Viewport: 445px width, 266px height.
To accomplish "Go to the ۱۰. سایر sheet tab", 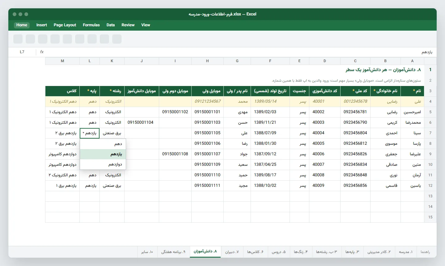I will [x=147, y=252].
